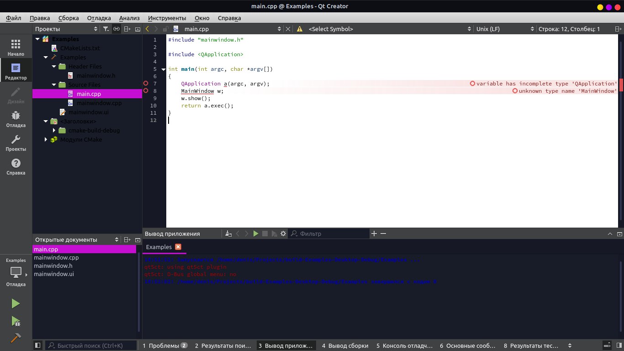This screenshot has width=624, height=351.
Task: Show Результаты поиска pane
Action: [x=223, y=346]
